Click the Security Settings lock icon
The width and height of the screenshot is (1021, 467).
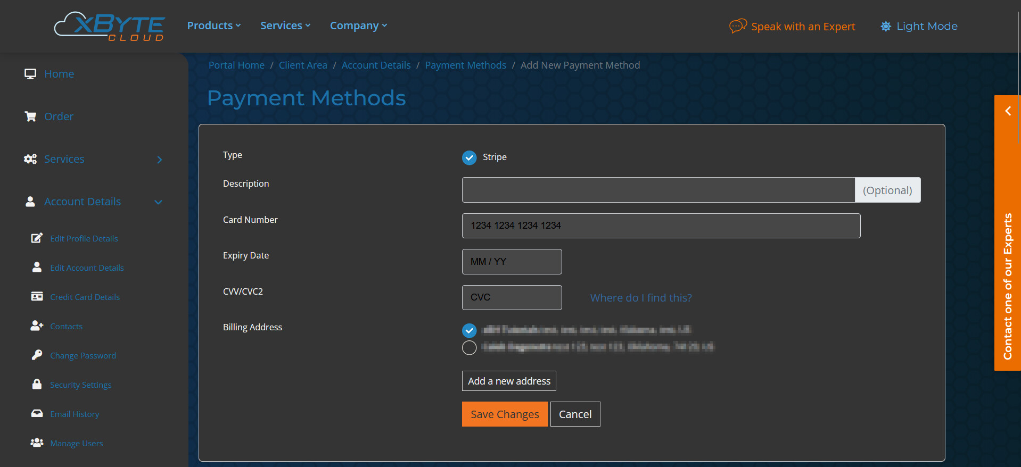click(37, 385)
